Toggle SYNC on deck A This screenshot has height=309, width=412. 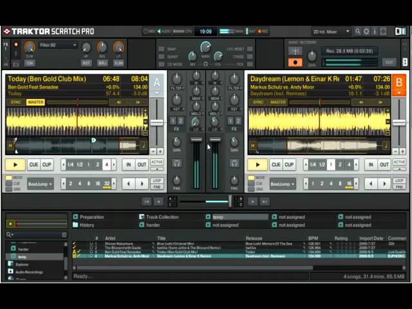tap(15, 102)
